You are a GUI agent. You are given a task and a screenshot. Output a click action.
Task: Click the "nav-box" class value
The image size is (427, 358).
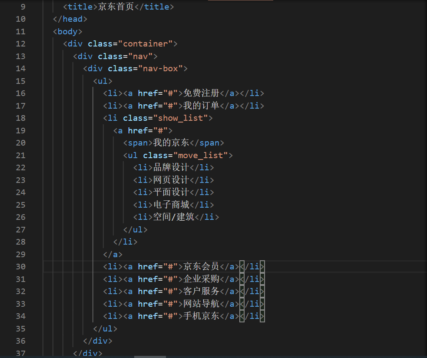tap(160, 69)
